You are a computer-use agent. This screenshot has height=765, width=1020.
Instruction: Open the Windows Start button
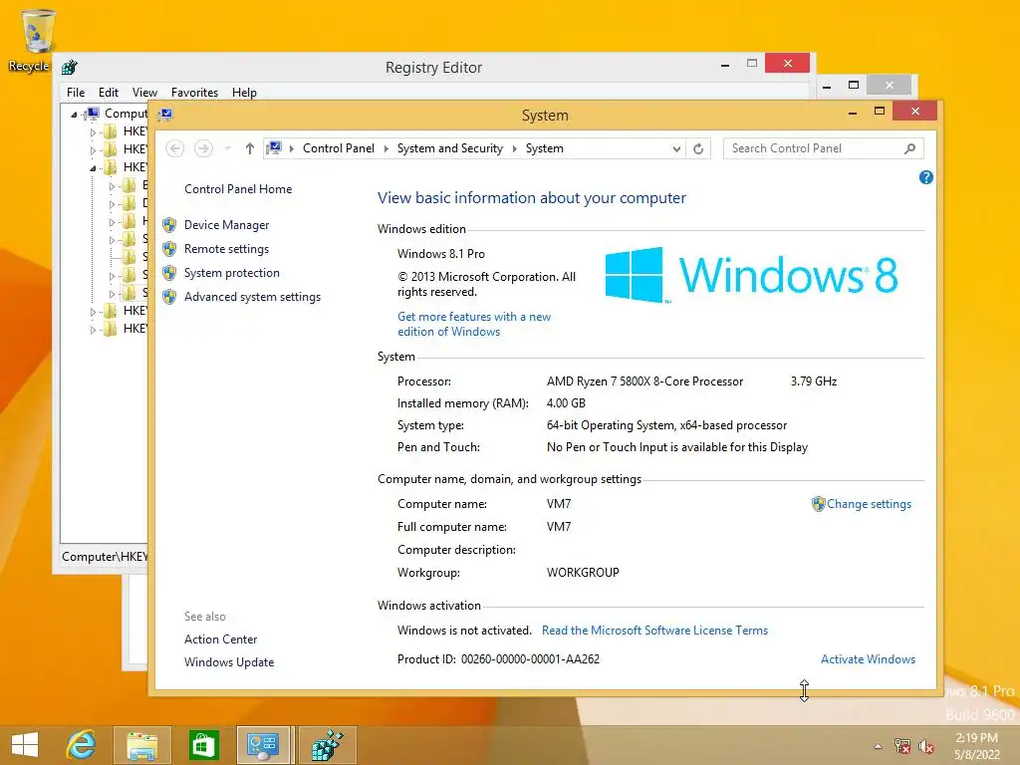(x=25, y=745)
